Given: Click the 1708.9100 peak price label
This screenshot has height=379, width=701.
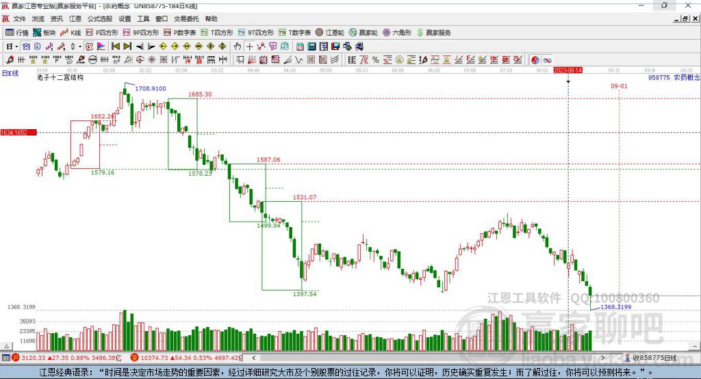Looking at the screenshot, I should pos(150,88).
